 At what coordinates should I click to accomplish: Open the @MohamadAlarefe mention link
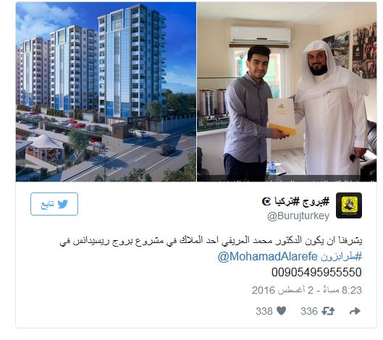point(267,257)
